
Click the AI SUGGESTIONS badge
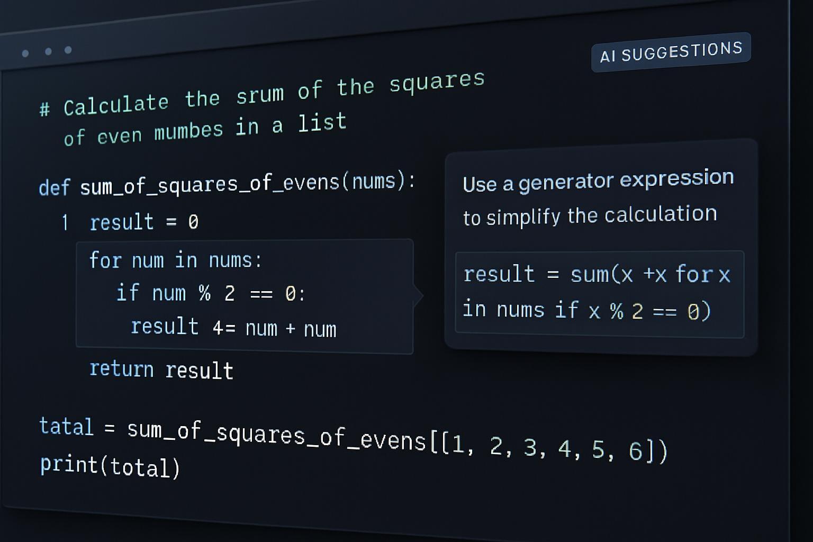click(671, 52)
